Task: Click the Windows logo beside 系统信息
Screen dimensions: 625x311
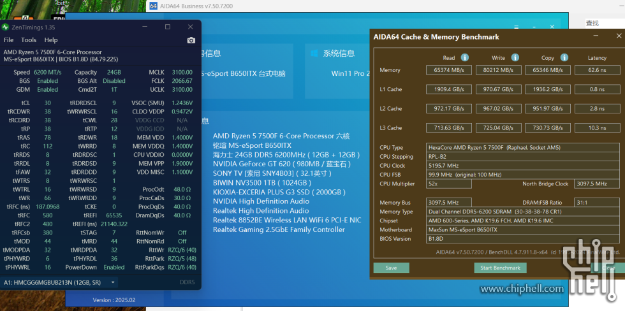Action: [x=314, y=53]
